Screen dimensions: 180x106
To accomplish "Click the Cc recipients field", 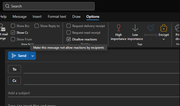I will (101, 81).
